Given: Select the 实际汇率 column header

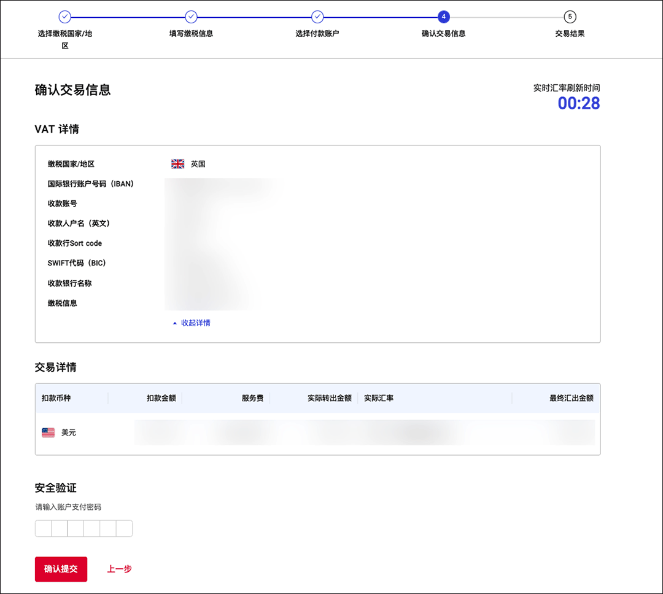Looking at the screenshot, I should [x=379, y=398].
